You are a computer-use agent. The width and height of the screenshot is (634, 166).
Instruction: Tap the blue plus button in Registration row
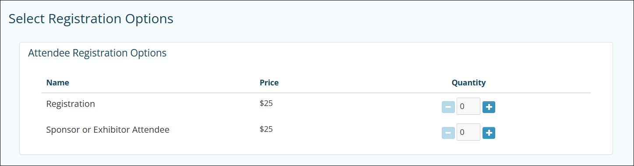(x=489, y=107)
